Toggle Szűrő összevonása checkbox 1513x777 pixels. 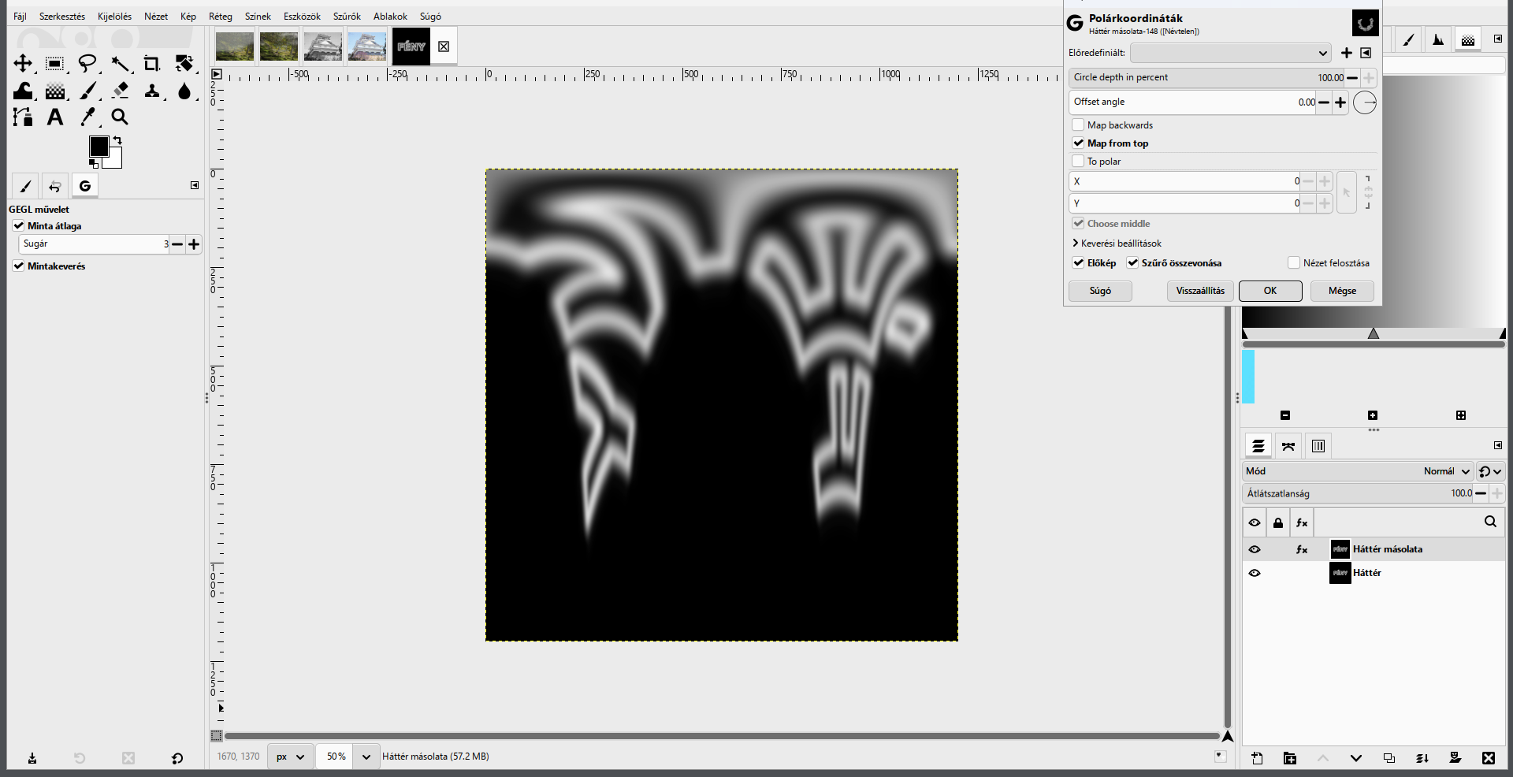pos(1132,262)
